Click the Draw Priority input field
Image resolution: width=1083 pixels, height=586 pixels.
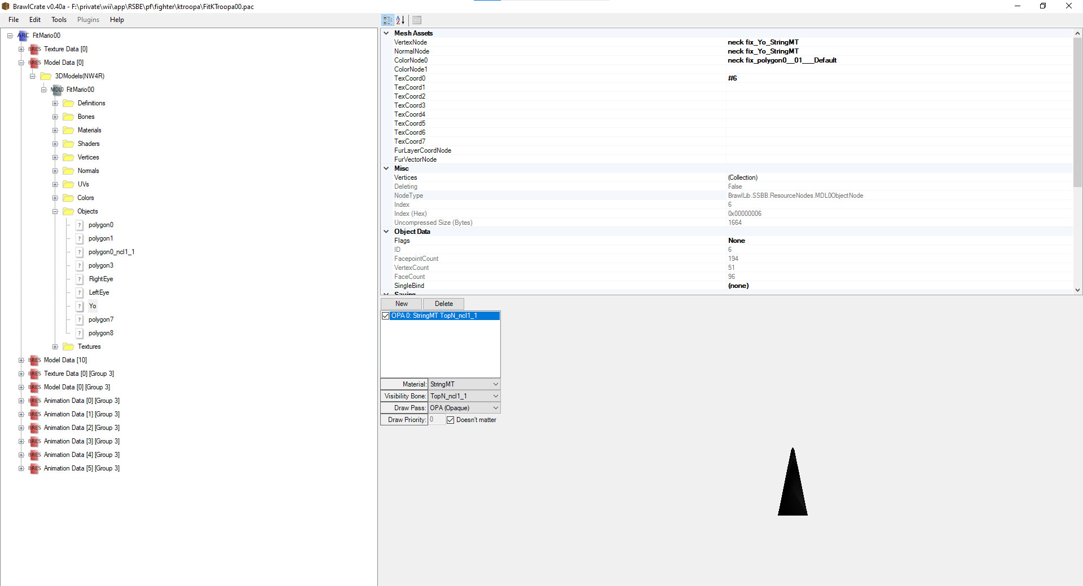pos(435,420)
